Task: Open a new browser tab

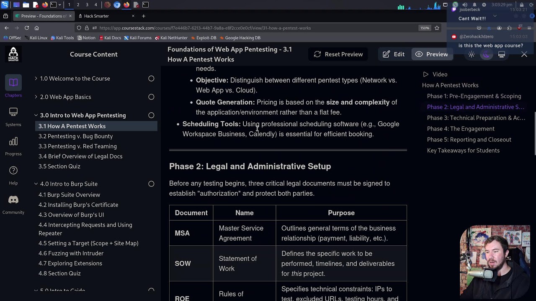Action: [x=144, y=16]
